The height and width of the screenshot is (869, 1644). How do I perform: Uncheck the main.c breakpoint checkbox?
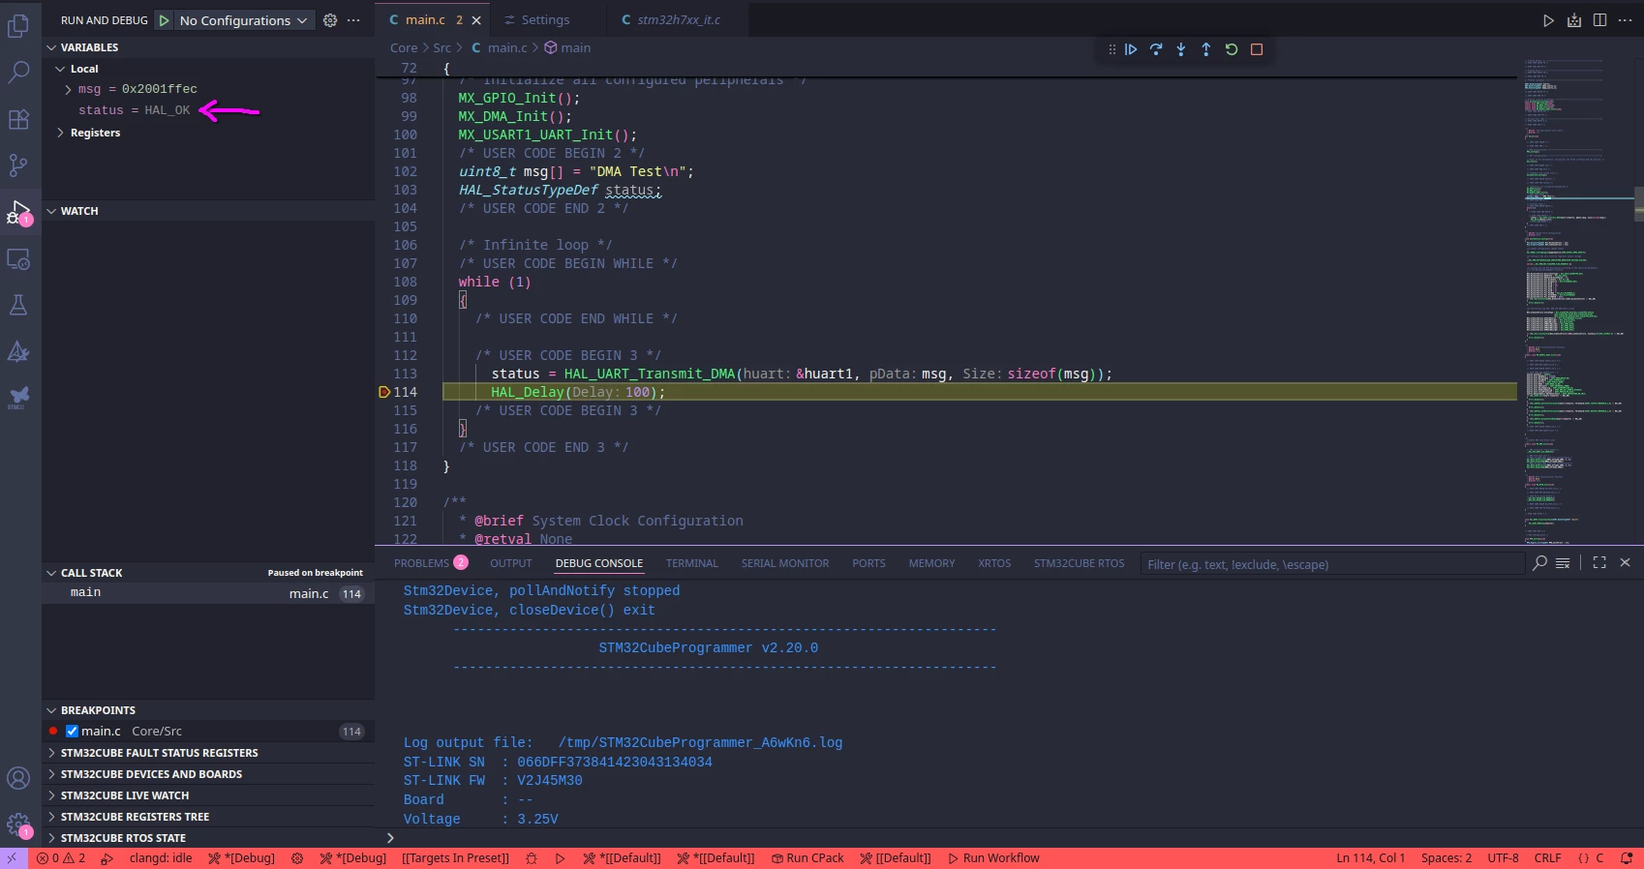(x=72, y=732)
